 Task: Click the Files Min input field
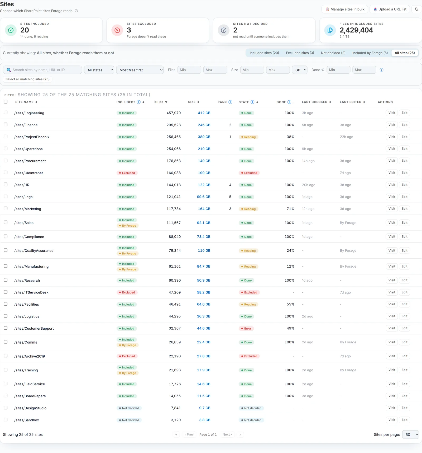(x=189, y=70)
